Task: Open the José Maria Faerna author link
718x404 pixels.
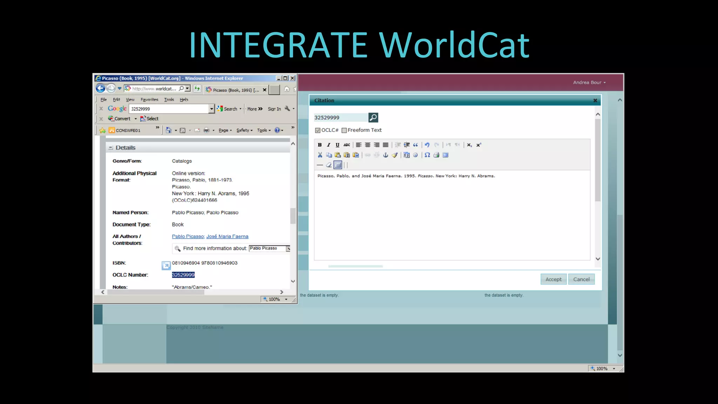Action: 227,236
